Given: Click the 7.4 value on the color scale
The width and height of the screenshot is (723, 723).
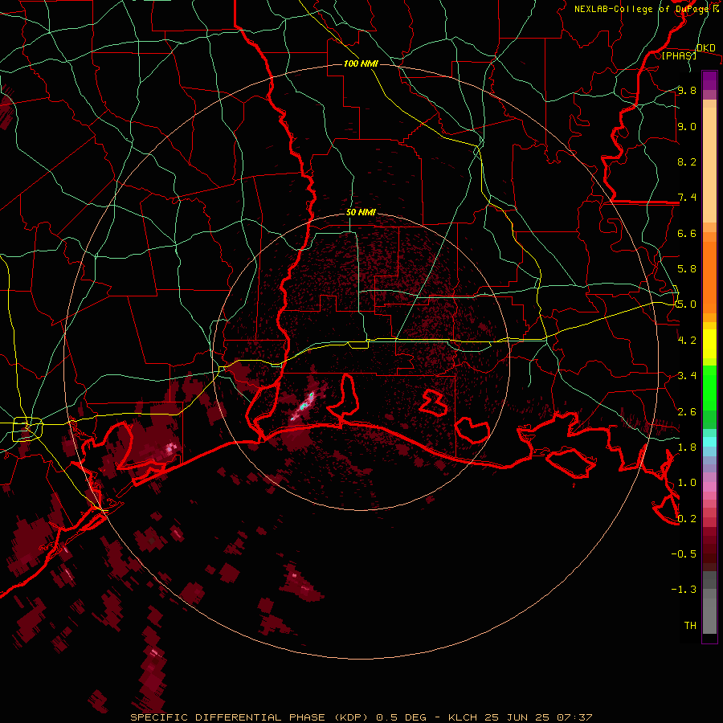Looking at the screenshot, I should (687, 198).
